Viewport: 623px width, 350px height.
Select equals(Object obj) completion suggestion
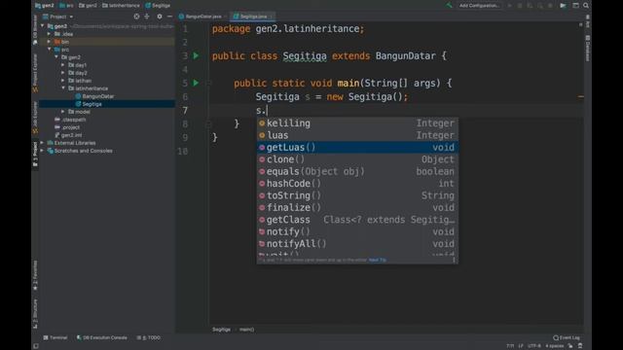[357, 171]
